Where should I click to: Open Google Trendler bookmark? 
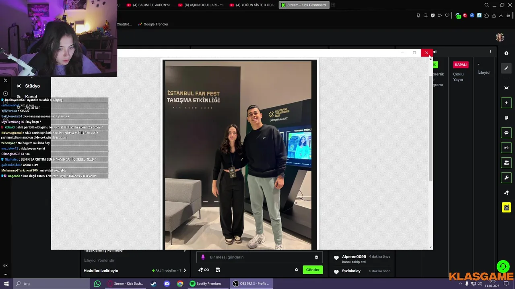click(x=153, y=24)
